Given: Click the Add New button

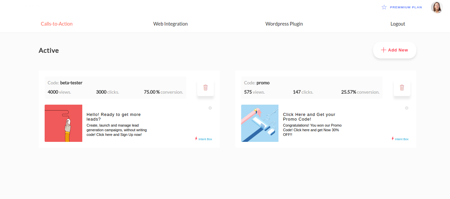Looking at the screenshot, I should [395, 50].
